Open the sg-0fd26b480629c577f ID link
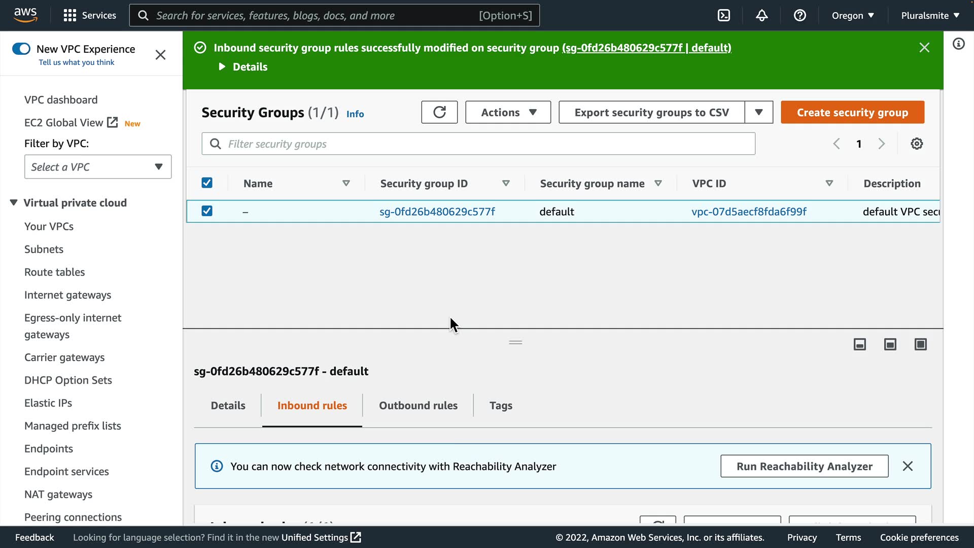 [437, 212]
